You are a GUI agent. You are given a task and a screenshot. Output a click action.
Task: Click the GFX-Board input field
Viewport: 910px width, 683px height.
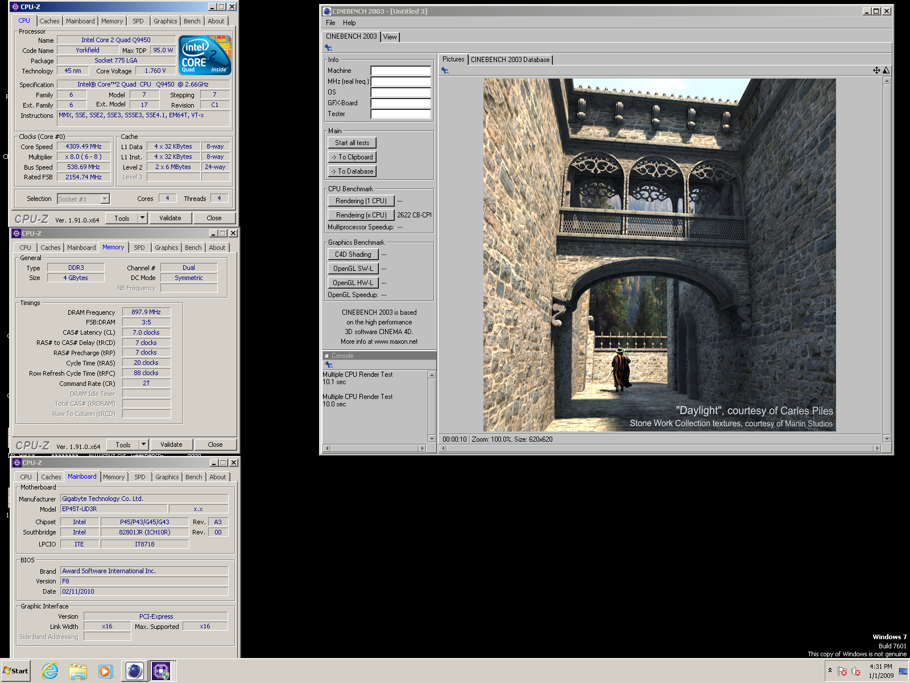(x=401, y=103)
